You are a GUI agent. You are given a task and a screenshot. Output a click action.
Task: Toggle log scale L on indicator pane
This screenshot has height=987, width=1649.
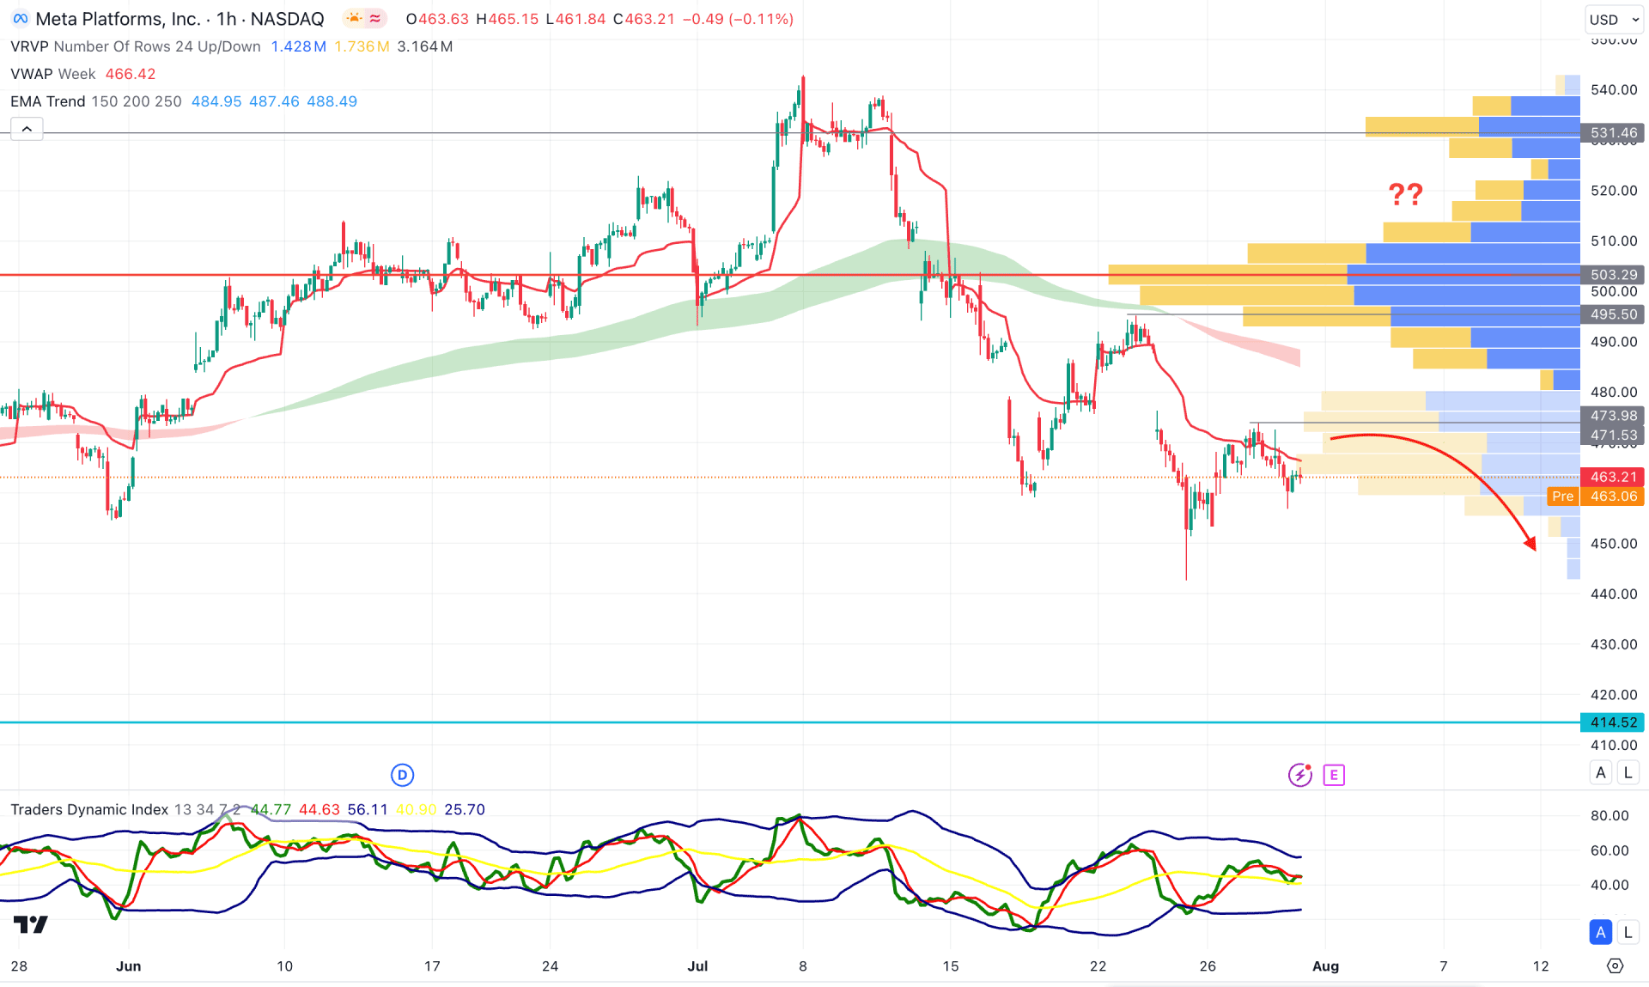[1628, 932]
